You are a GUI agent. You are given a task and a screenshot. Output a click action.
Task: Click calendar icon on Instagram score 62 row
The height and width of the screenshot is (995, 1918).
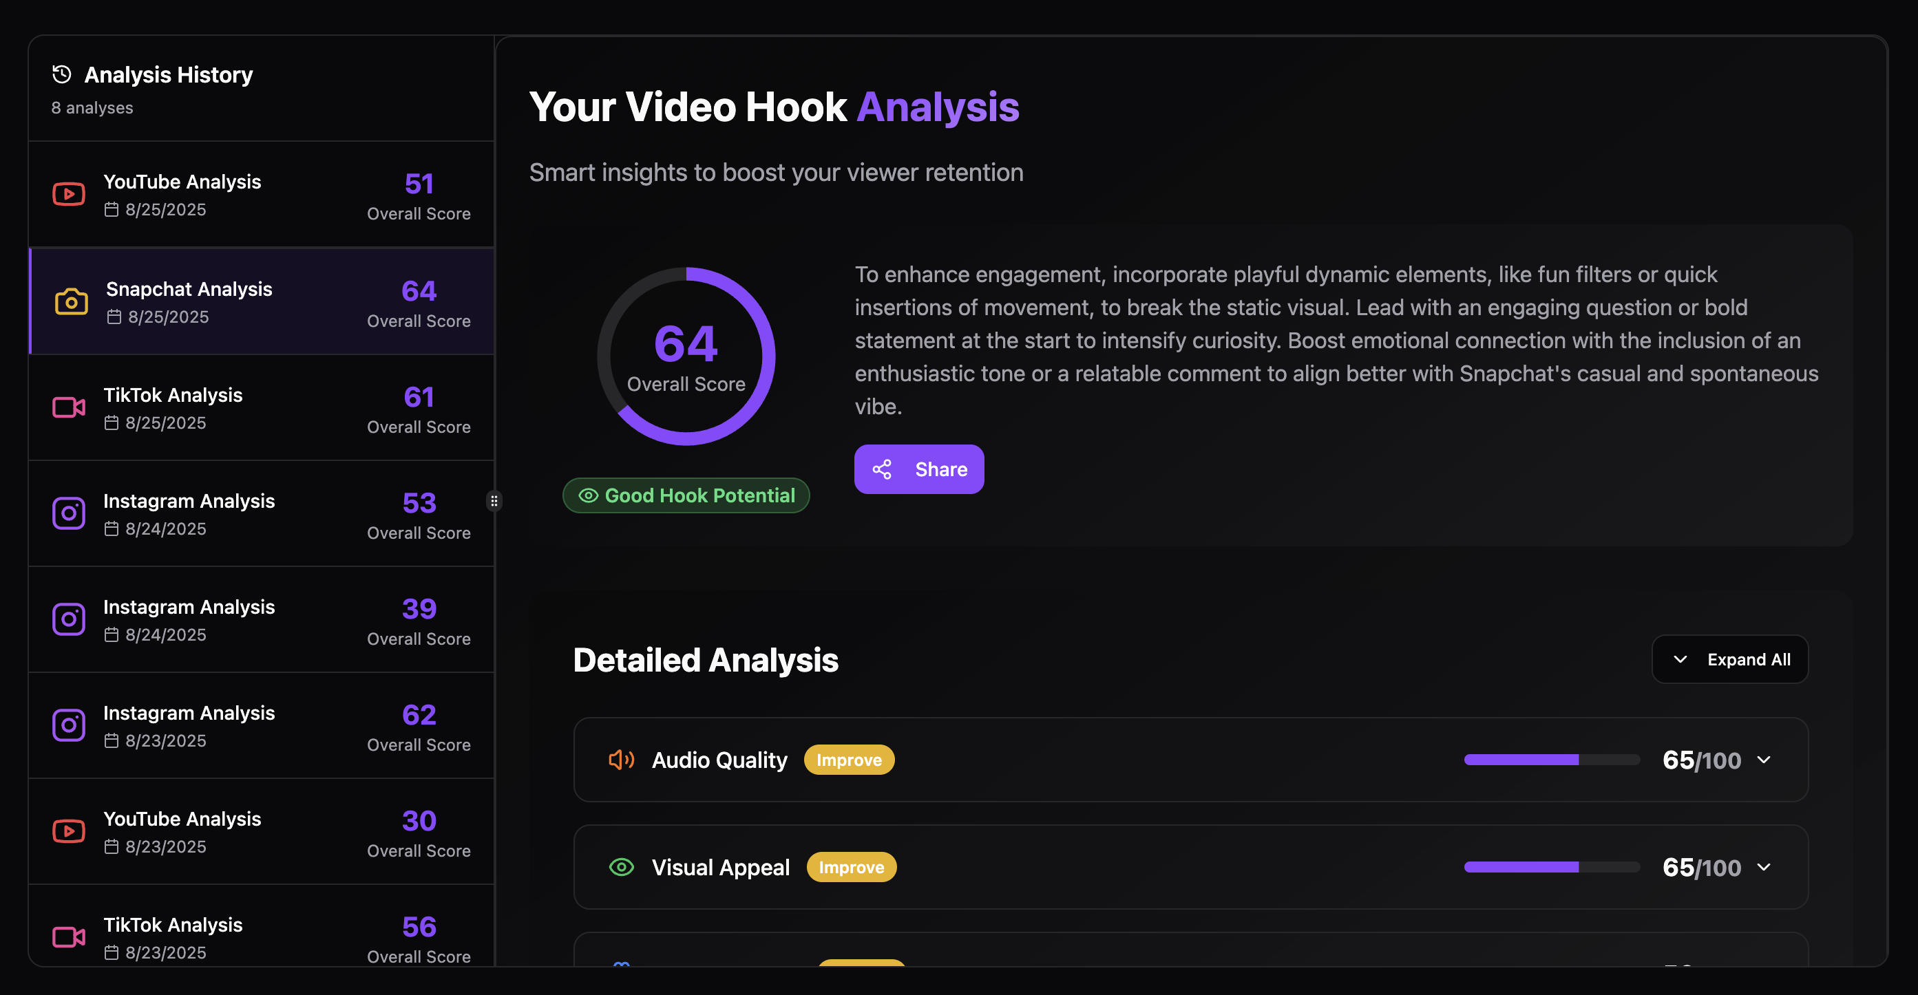tap(111, 741)
